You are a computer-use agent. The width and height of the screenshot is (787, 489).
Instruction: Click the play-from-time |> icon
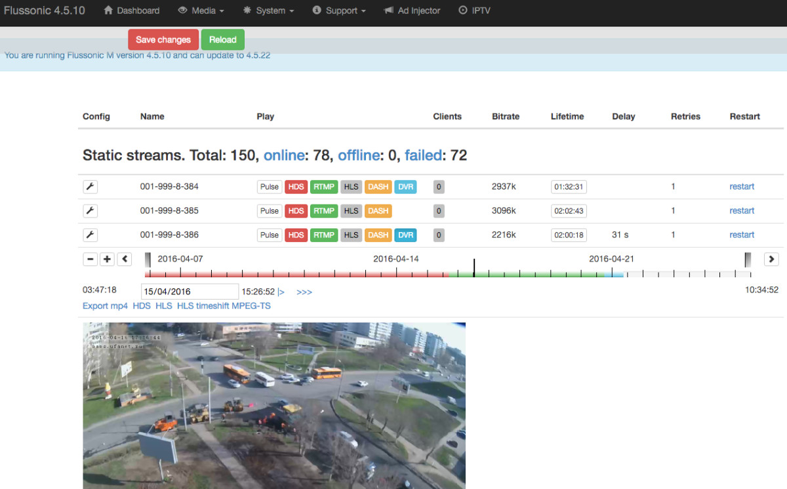click(x=281, y=292)
